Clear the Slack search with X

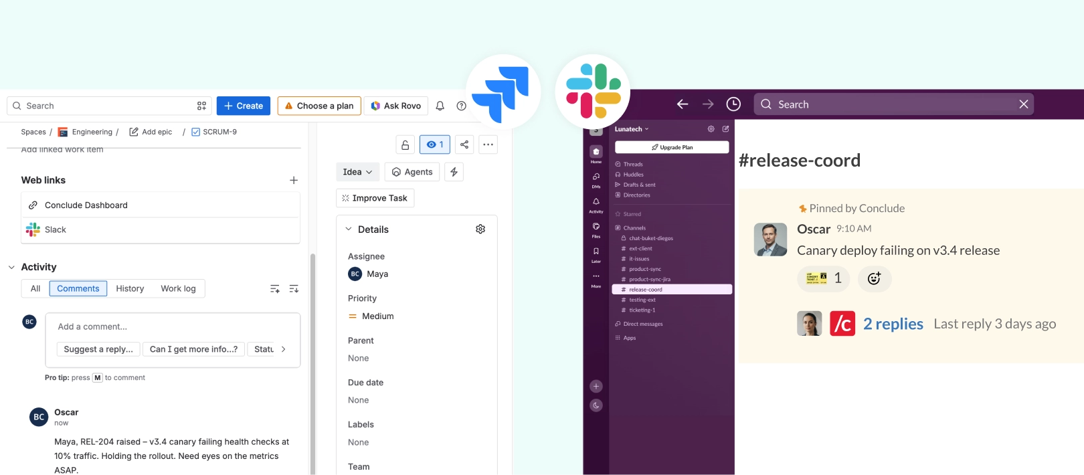(1023, 104)
